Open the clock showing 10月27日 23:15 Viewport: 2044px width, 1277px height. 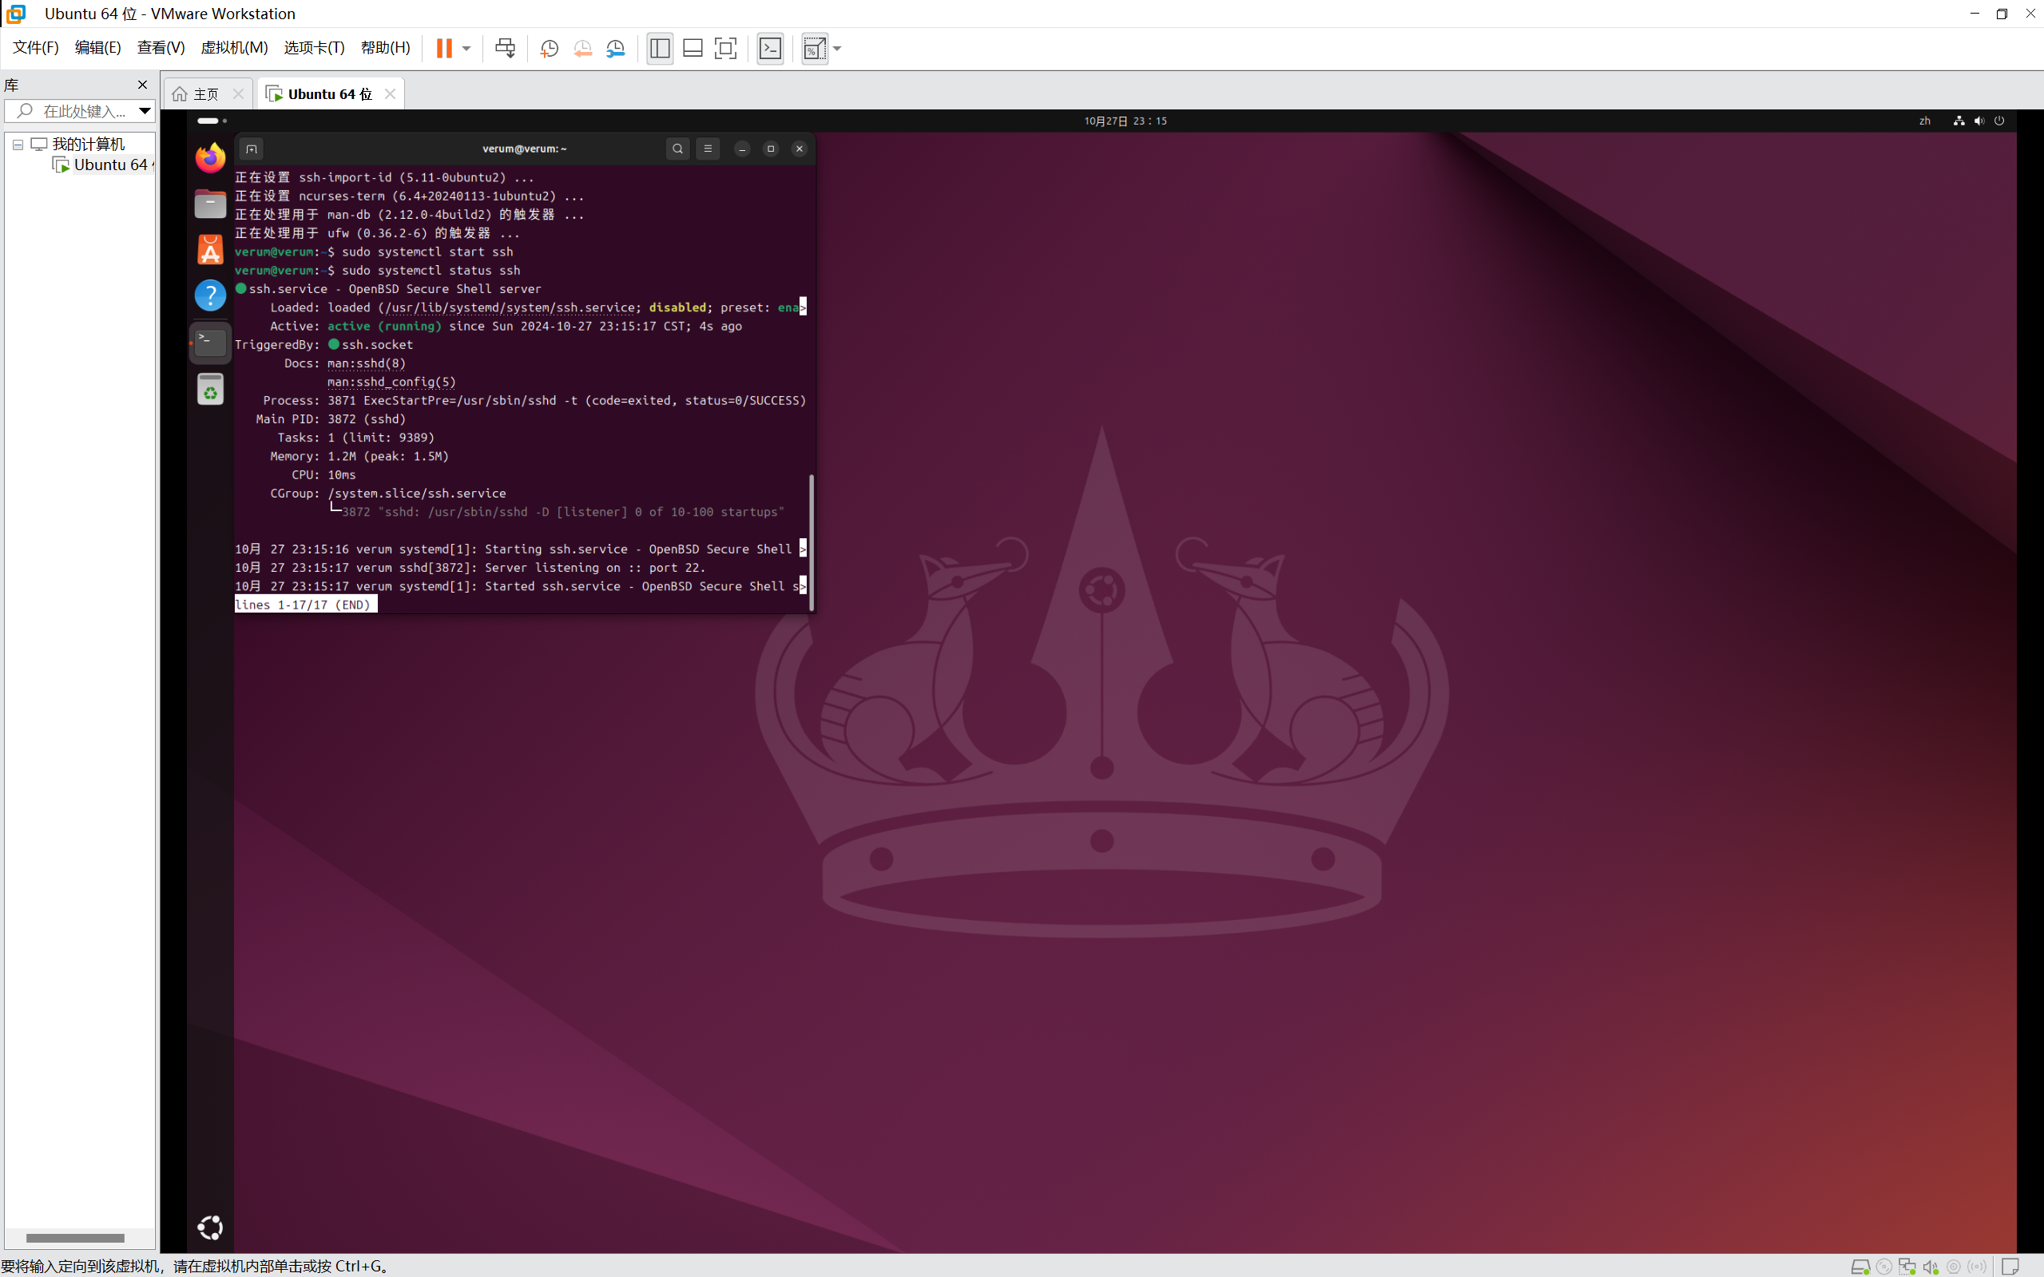(1125, 121)
